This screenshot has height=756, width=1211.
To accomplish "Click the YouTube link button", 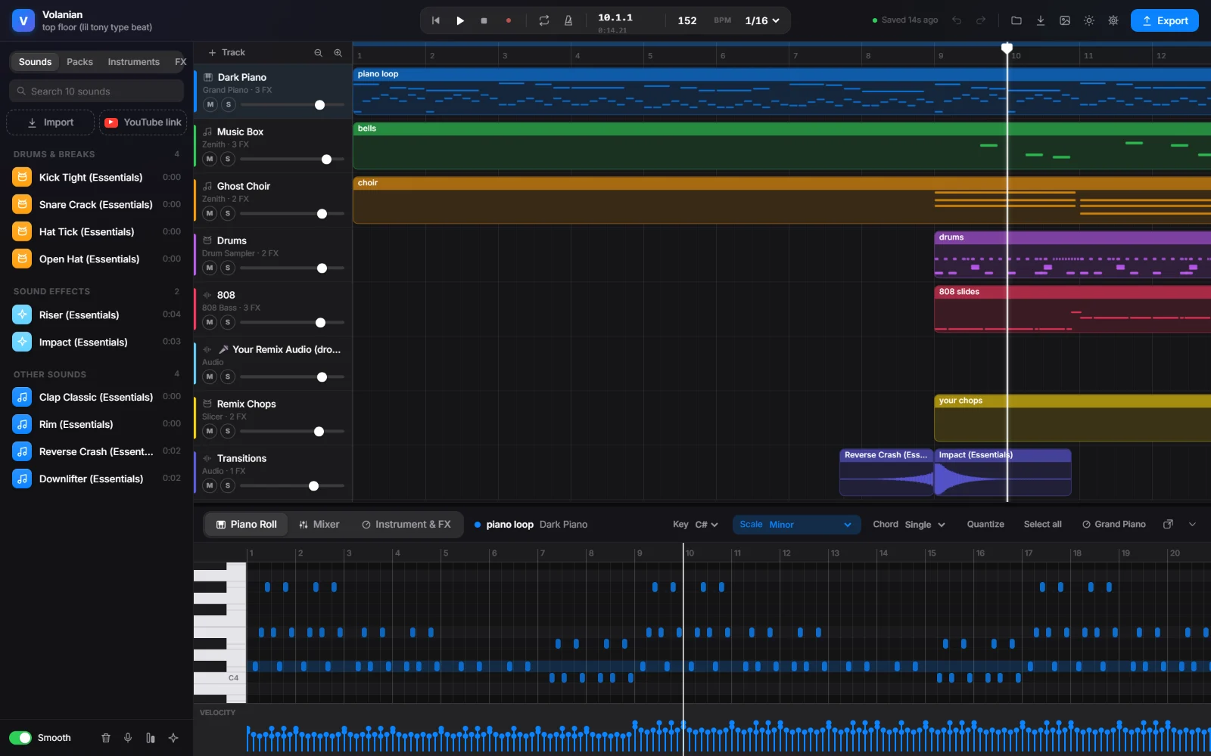I will (x=143, y=122).
